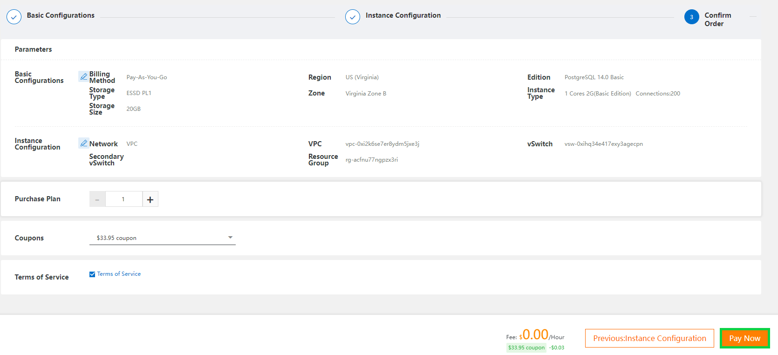Toggle the Terms of Service checkbox

click(x=92, y=274)
